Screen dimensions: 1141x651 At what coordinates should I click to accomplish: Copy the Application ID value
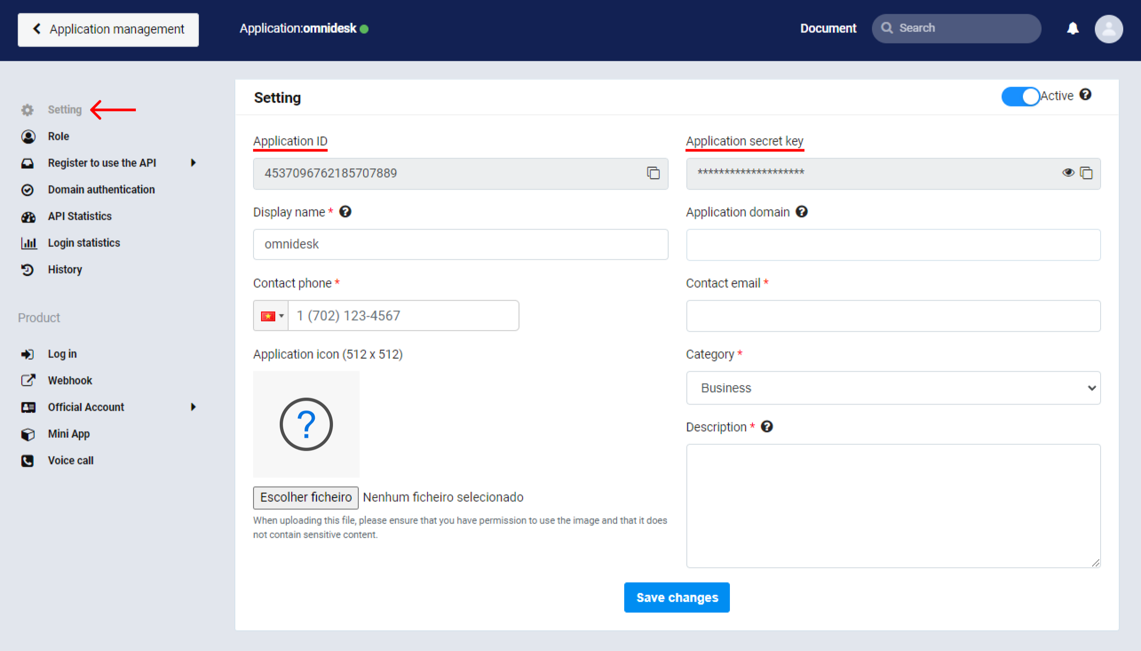pyautogui.click(x=653, y=173)
